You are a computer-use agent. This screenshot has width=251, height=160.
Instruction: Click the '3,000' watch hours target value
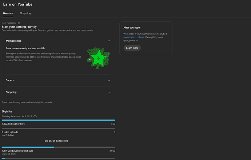[x=112, y=151]
